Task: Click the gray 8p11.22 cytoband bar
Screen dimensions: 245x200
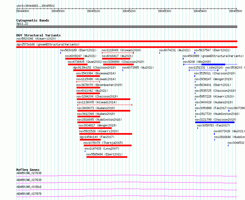Action: (127, 27)
